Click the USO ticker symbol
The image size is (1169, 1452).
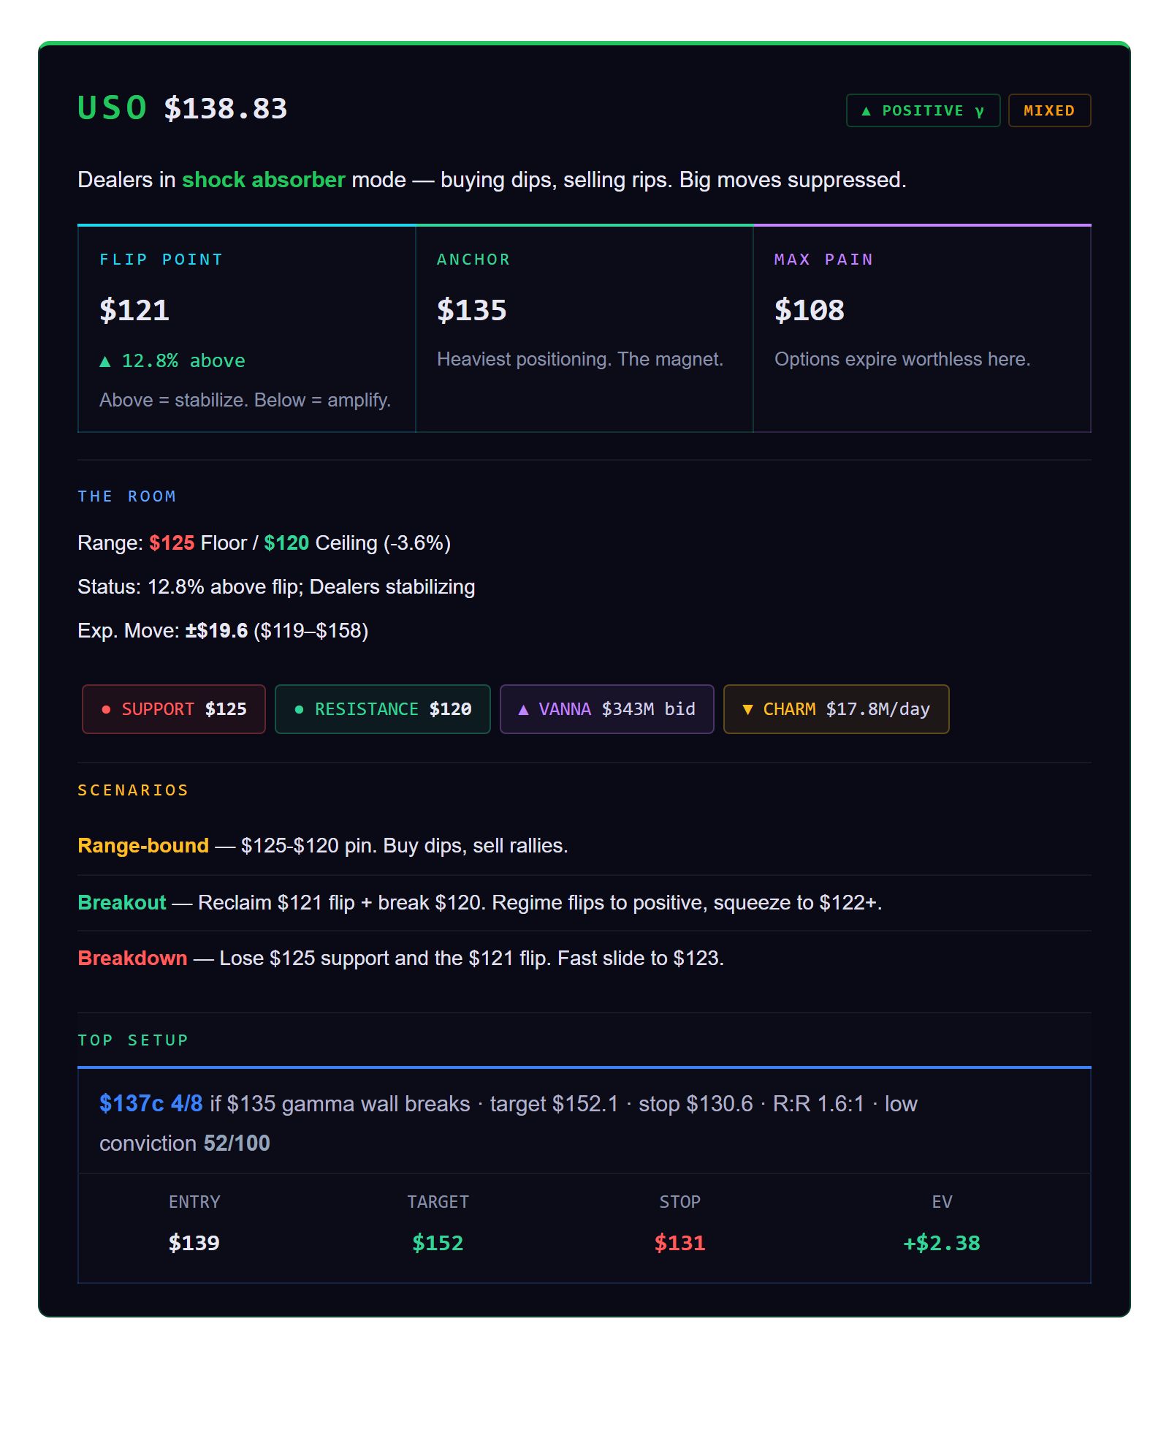113,108
